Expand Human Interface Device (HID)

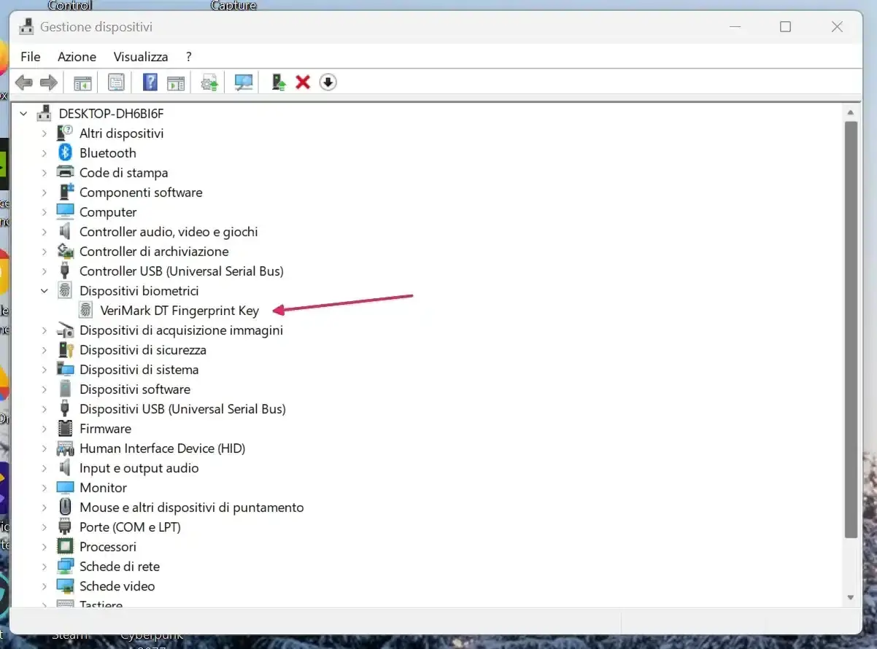pos(44,448)
